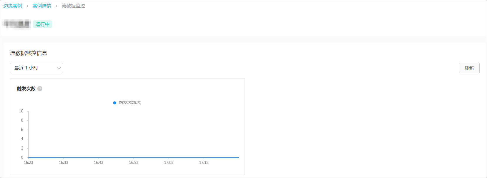487x178 pixels.
Task: Go to 边缘实例 breadcrumb link
Action: [x=13, y=6]
